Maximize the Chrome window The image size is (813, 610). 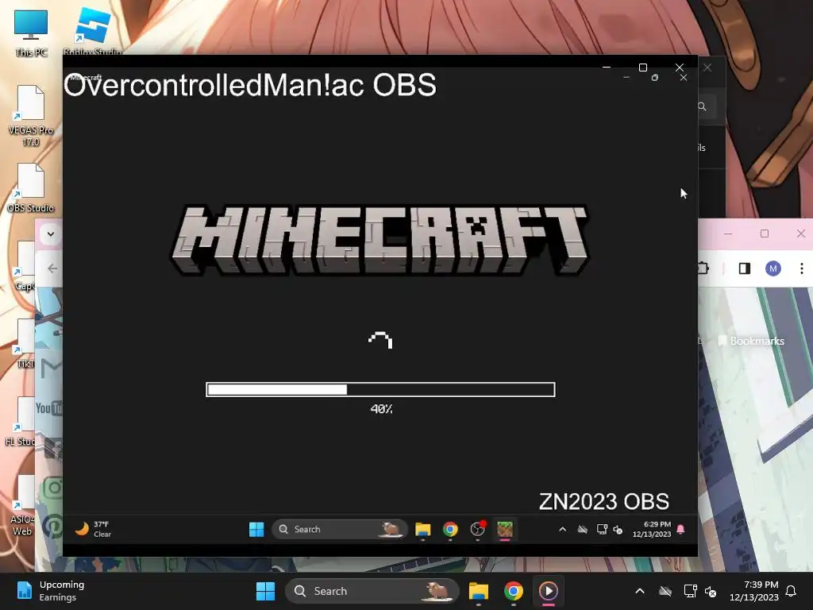pyautogui.click(x=765, y=234)
